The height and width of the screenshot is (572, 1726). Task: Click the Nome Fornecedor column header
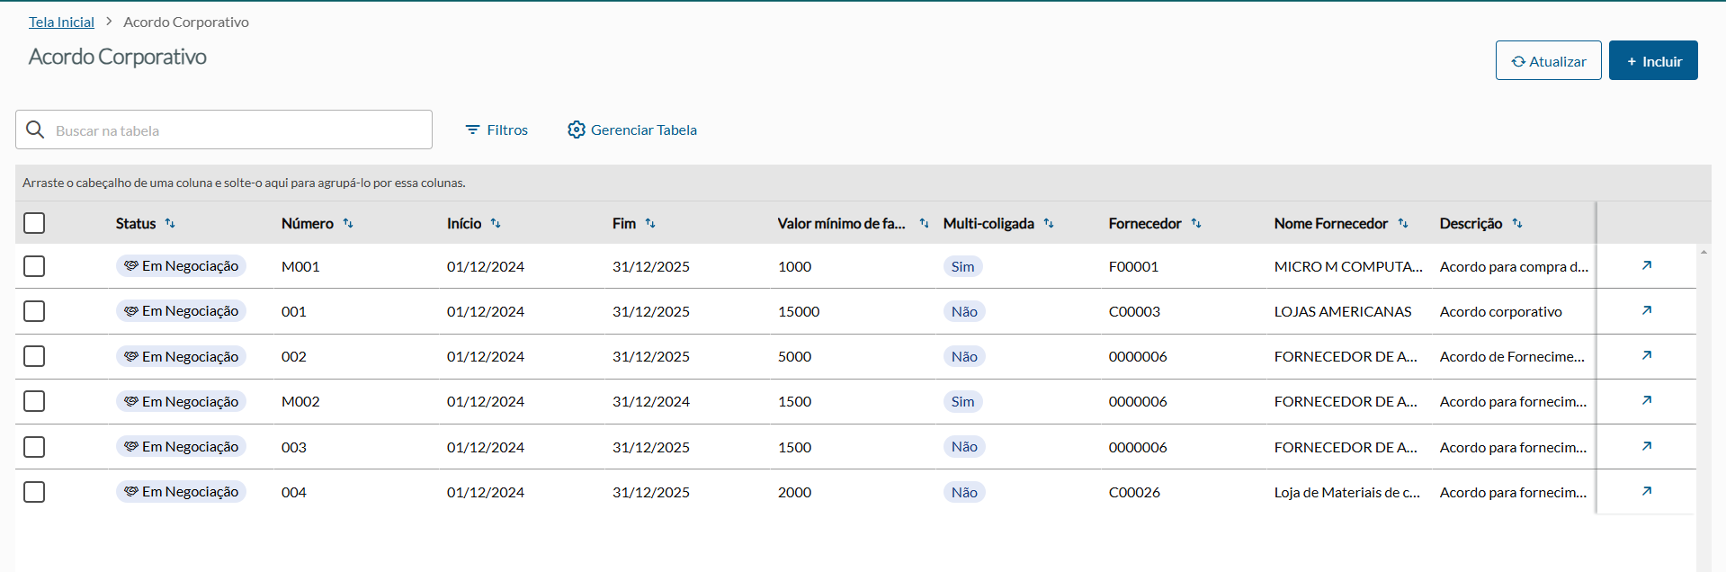[x=1330, y=223]
